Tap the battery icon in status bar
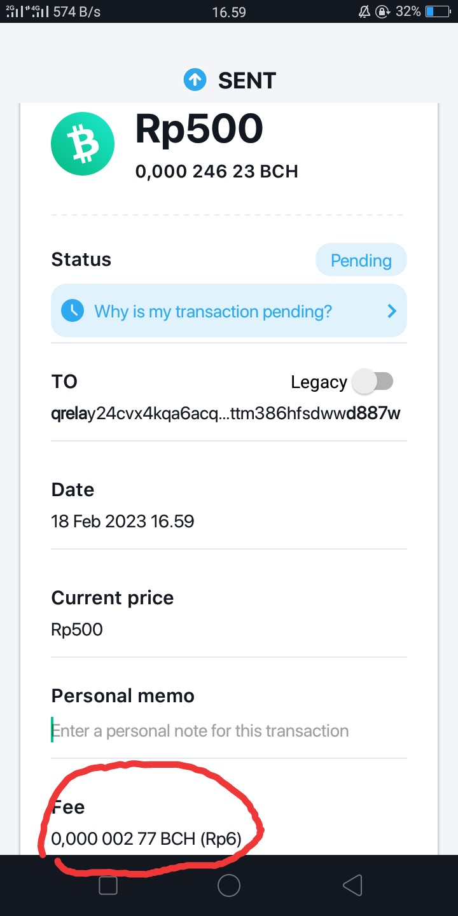Image resolution: width=458 pixels, height=916 pixels. tap(438, 11)
